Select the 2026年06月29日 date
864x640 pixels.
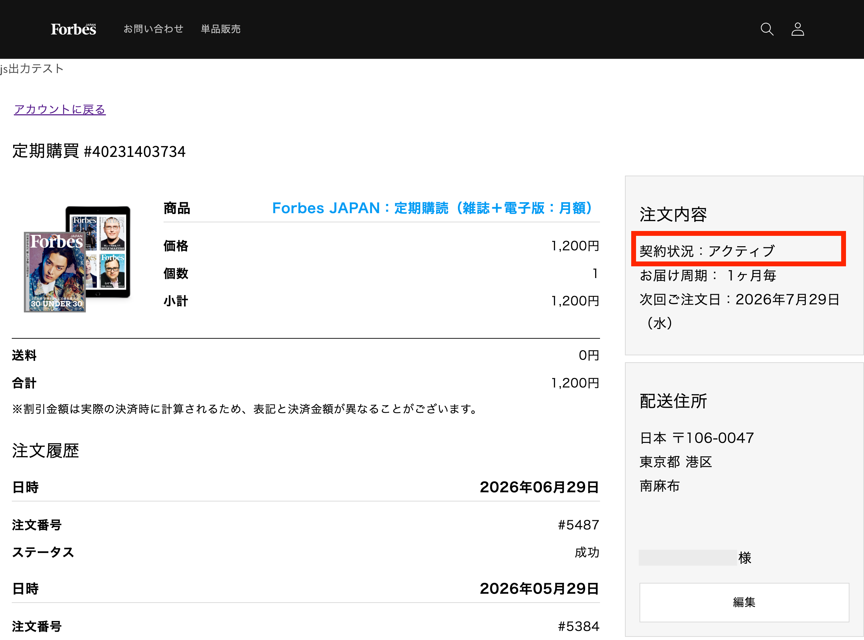539,487
